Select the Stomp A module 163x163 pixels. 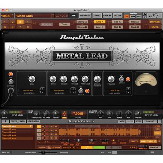point(82,22)
